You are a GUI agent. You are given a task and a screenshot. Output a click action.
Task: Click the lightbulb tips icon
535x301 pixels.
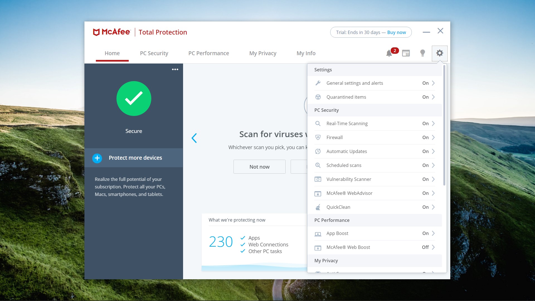(x=423, y=53)
